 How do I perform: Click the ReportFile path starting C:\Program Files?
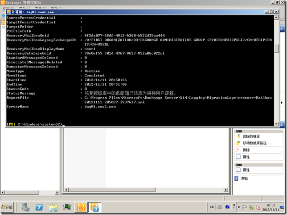(x=178, y=100)
